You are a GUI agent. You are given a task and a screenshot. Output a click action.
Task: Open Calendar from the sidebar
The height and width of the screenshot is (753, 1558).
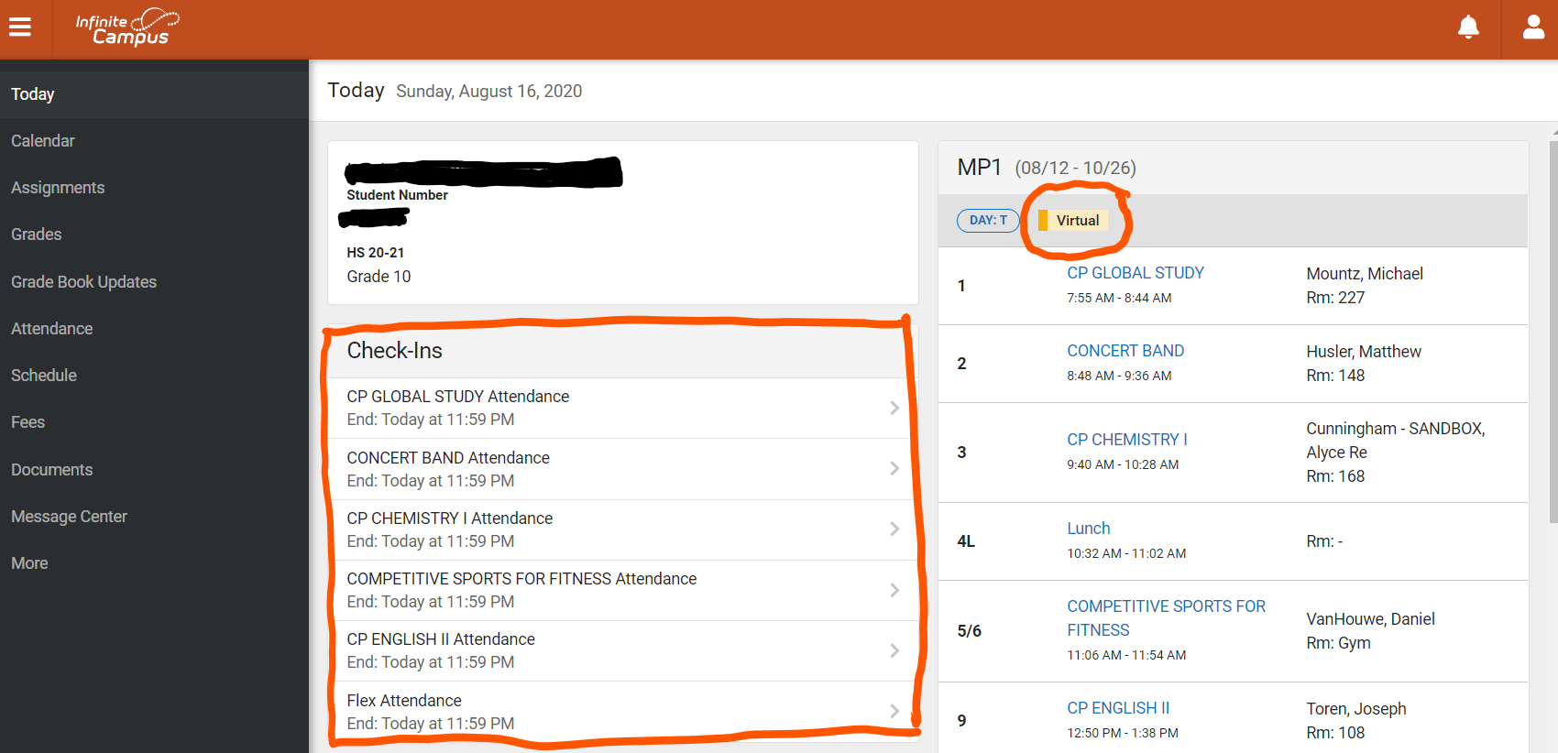(x=154, y=141)
